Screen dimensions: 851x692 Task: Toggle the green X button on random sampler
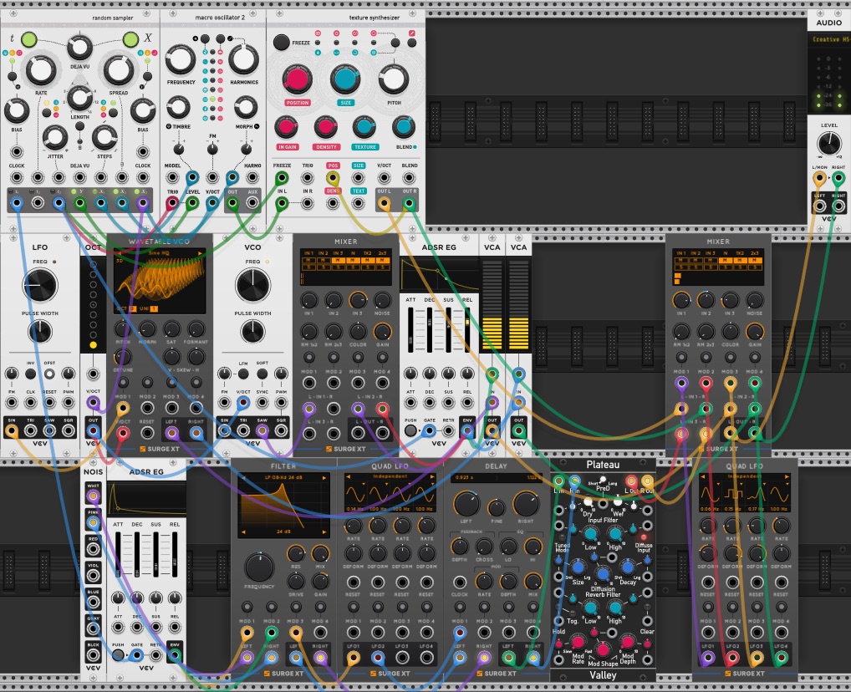pyautogui.click(x=130, y=39)
